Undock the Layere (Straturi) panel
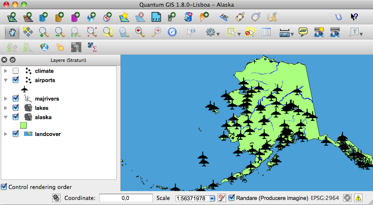The image size is (373, 205). click(13, 60)
